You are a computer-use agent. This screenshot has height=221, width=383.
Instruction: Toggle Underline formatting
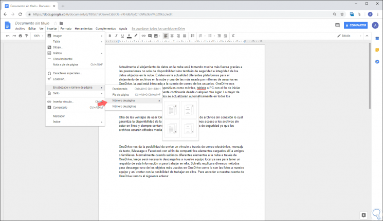point(123,36)
